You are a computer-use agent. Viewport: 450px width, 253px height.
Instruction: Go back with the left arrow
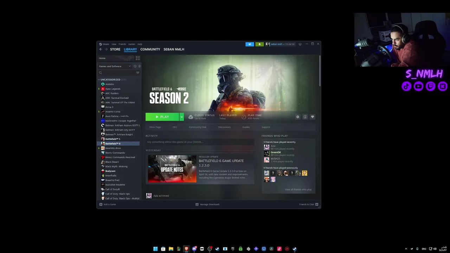pyautogui.click(x=101, y=49)
